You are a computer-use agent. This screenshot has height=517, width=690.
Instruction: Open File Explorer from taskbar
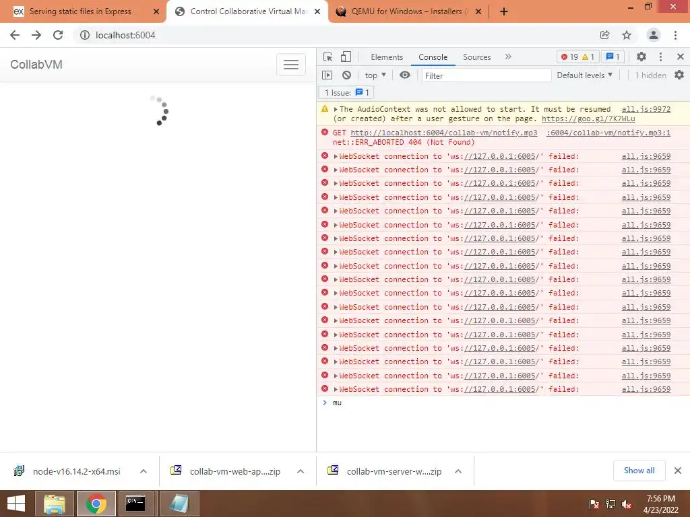pos(55,504)
